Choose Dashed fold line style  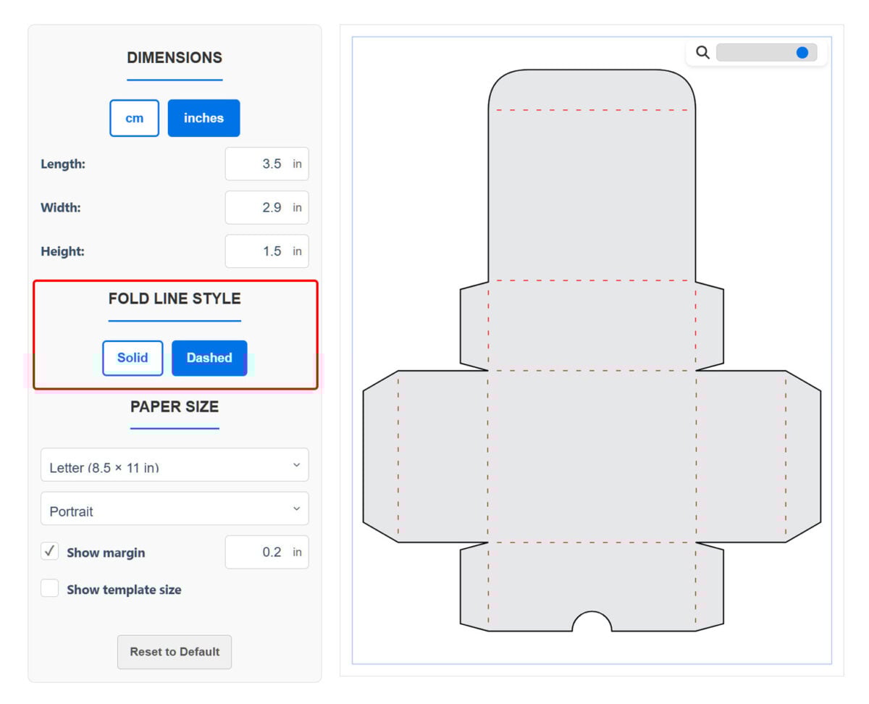point(209,358)
